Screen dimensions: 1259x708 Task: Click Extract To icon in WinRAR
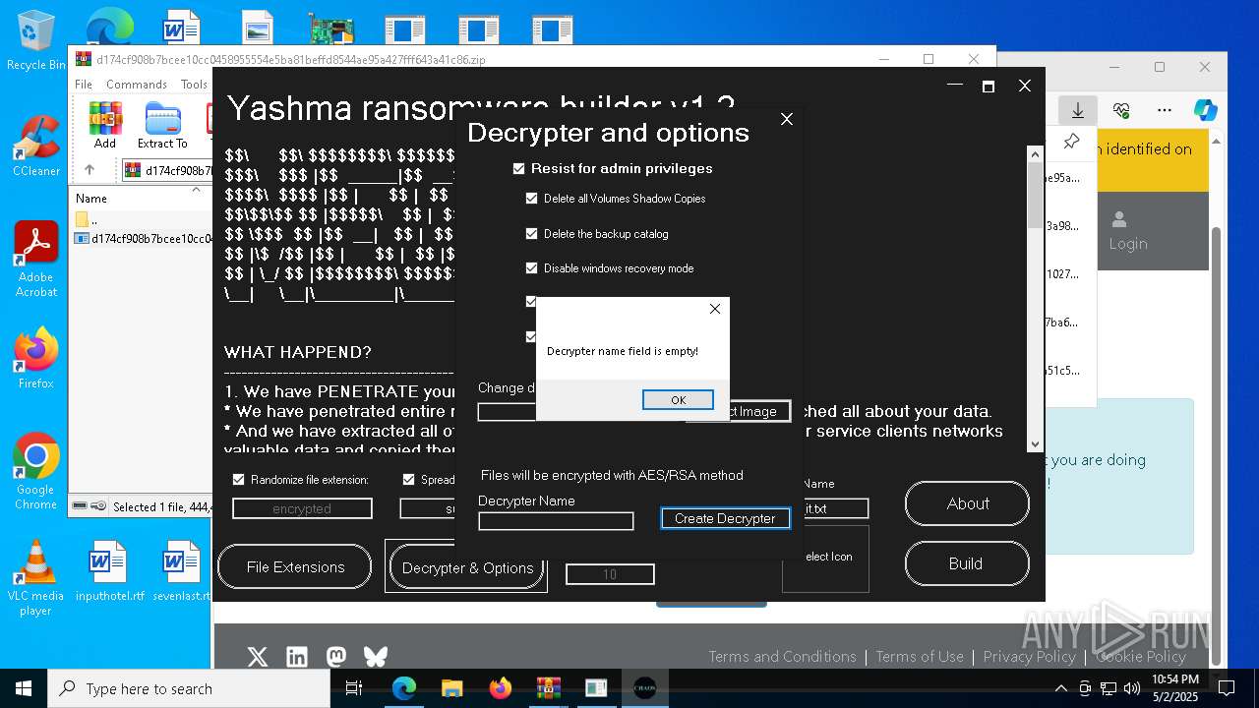162,125
